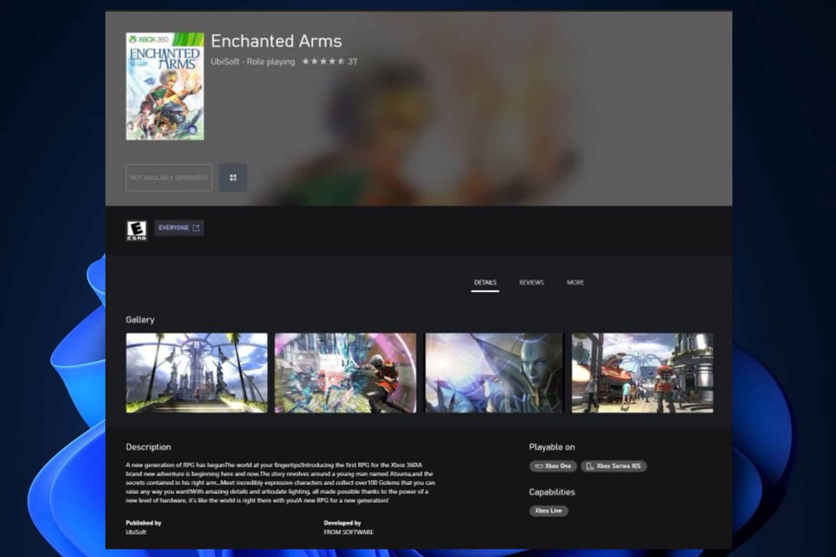This screenshot has width=836, height=557.
Task: Click the Not Available Separately button
Action: point(169,178)
